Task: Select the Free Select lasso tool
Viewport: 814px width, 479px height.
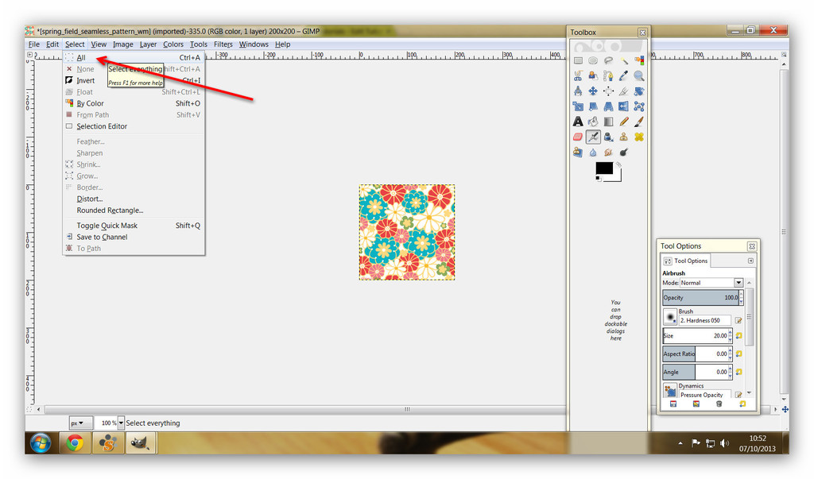Action: point(608,60)
